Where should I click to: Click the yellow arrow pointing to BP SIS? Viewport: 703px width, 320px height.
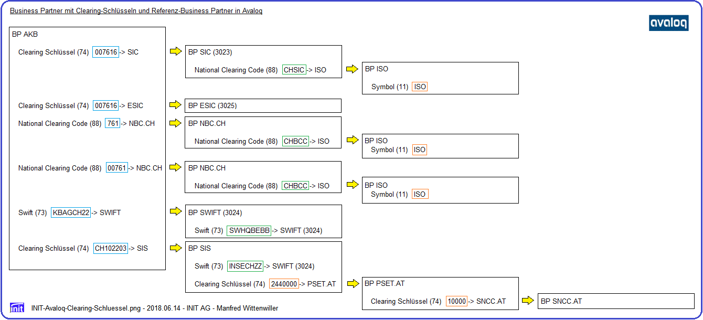click(176, 248)
